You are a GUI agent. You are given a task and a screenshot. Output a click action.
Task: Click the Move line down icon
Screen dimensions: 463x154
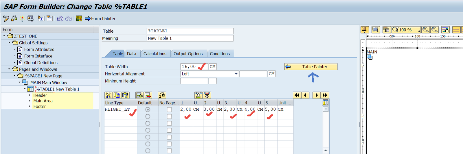(x=207, y=95)
